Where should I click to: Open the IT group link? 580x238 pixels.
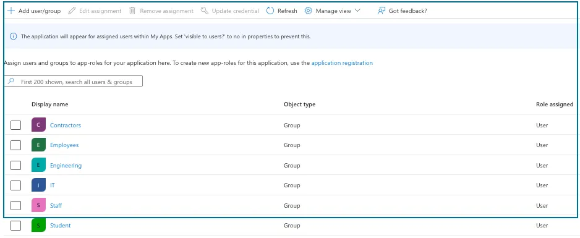tap(53, 185)
